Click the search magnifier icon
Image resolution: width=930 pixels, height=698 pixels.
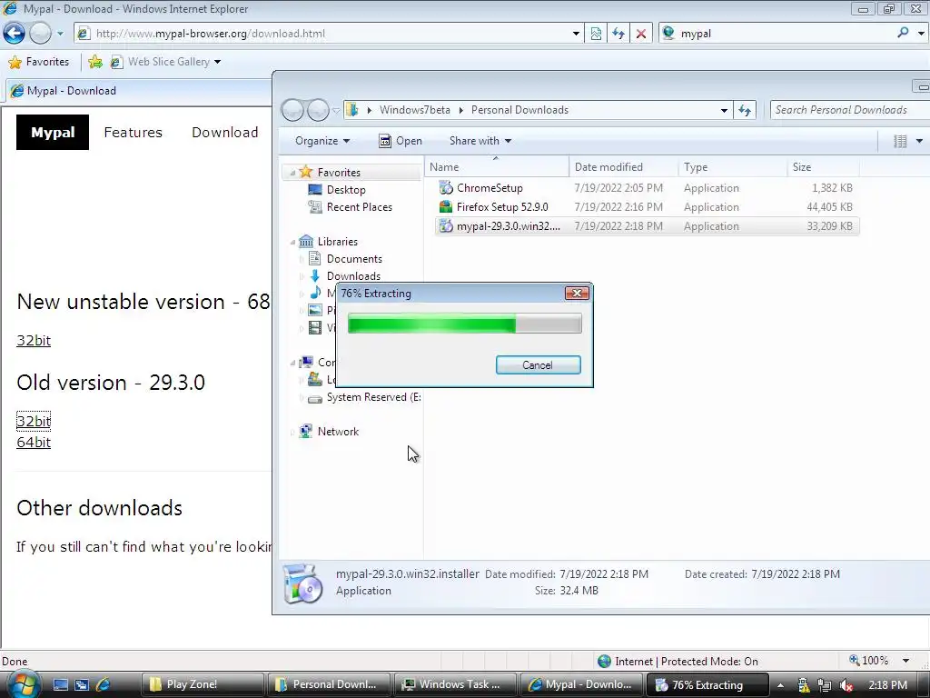click(904, 34)
